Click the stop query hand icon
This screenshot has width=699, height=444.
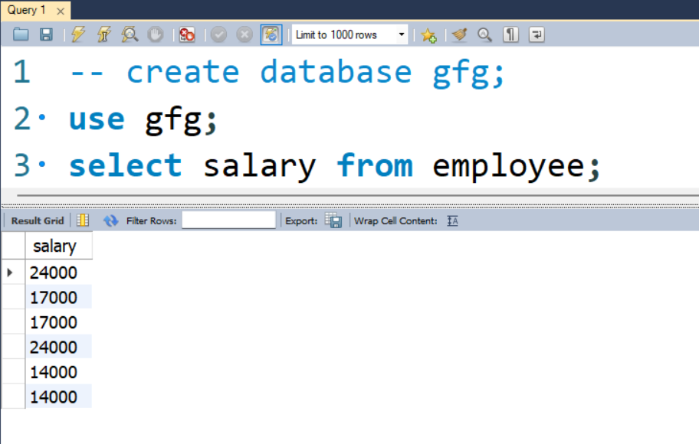pos(155,34)
